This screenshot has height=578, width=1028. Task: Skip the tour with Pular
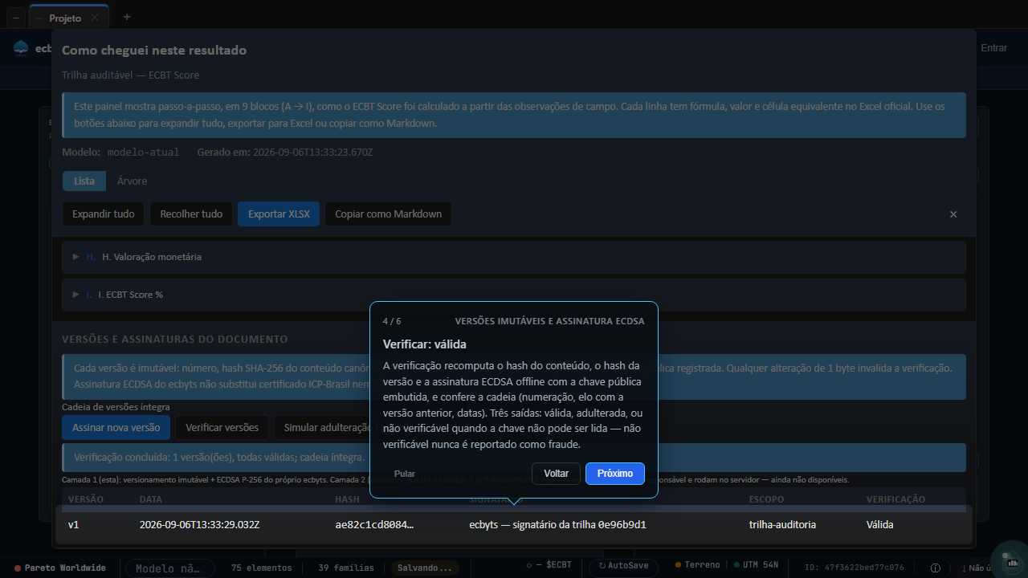tap(405, 474)
